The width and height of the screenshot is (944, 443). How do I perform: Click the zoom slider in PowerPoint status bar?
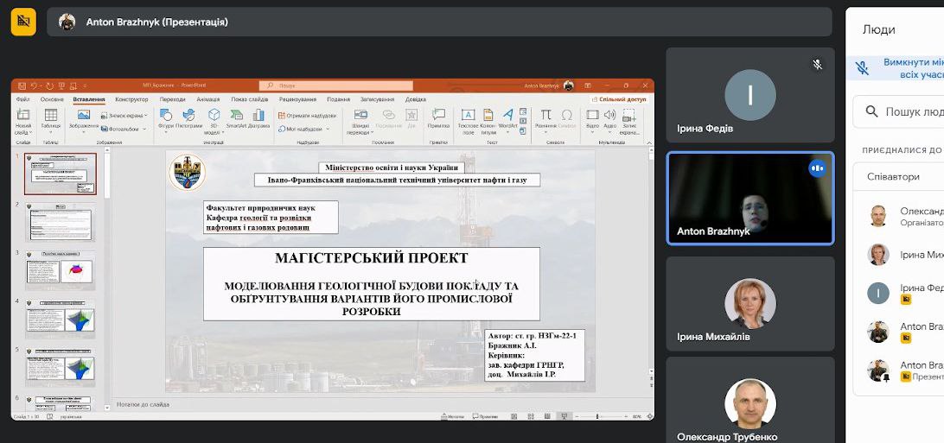[x=596, y=416]
